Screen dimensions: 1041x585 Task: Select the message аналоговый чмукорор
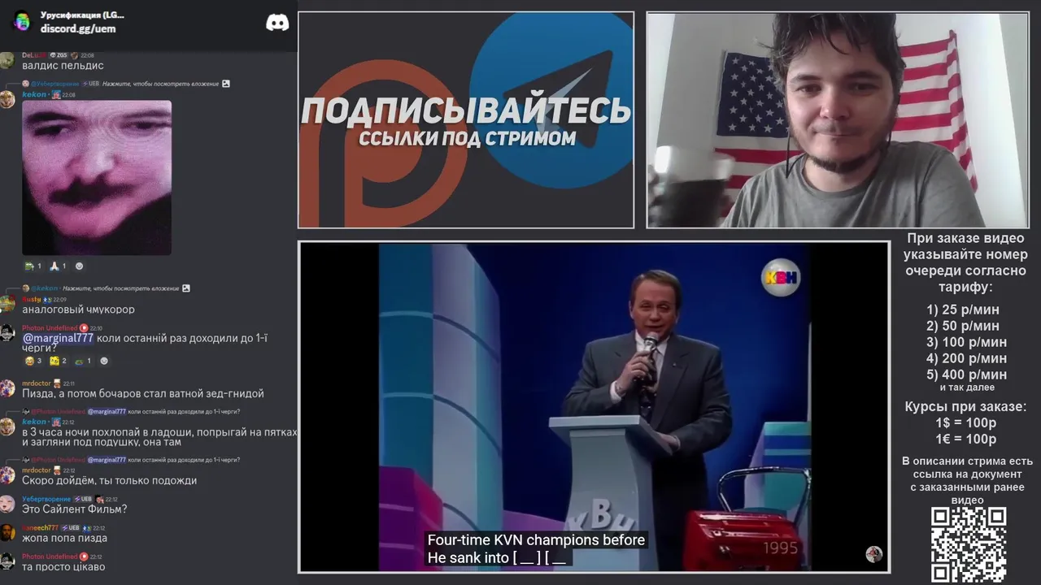78,310
